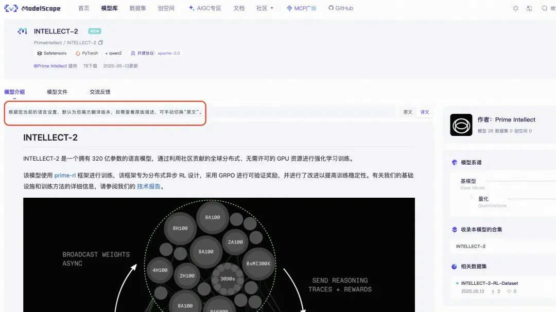This screenshot has height=312, width=556.
Task: Open the INTELLECT-2-RL-Dataset link
Action: [x=490, y=283]
